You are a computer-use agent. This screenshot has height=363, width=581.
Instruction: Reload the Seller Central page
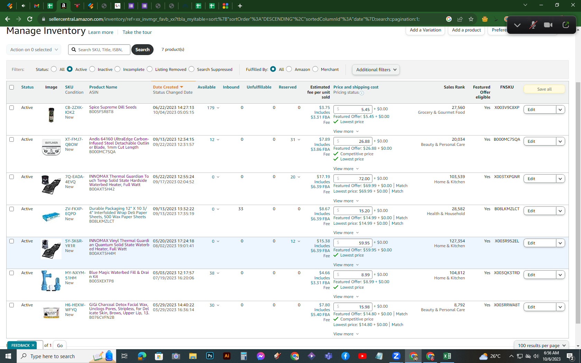click(x=30, y=19)
